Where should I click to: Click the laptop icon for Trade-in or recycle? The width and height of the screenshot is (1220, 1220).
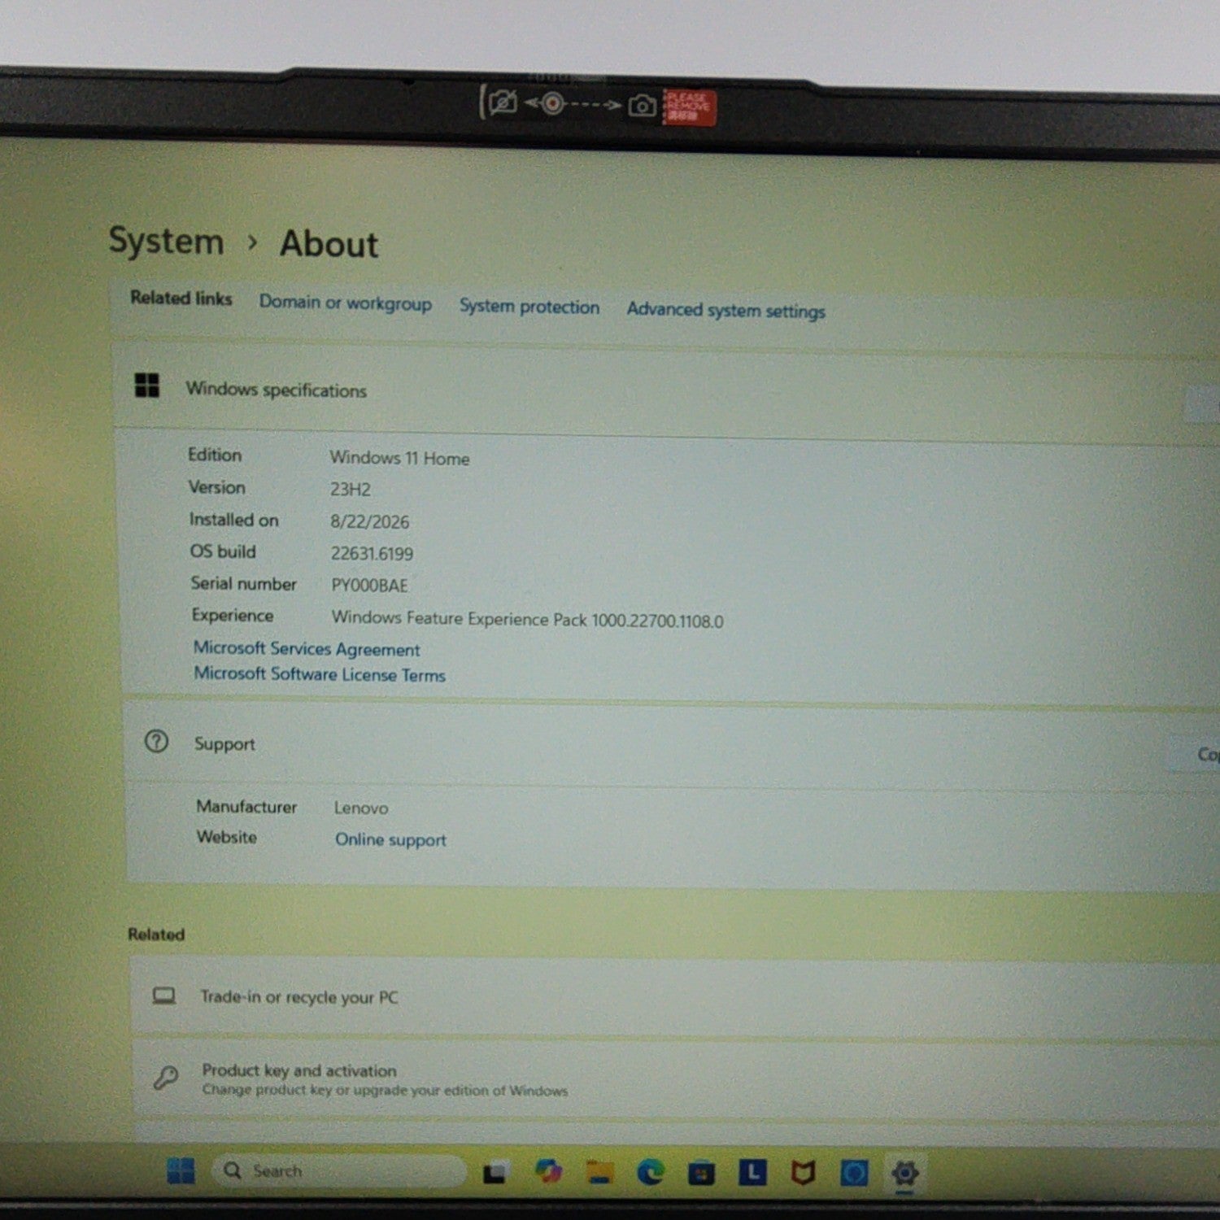[164, 996]
